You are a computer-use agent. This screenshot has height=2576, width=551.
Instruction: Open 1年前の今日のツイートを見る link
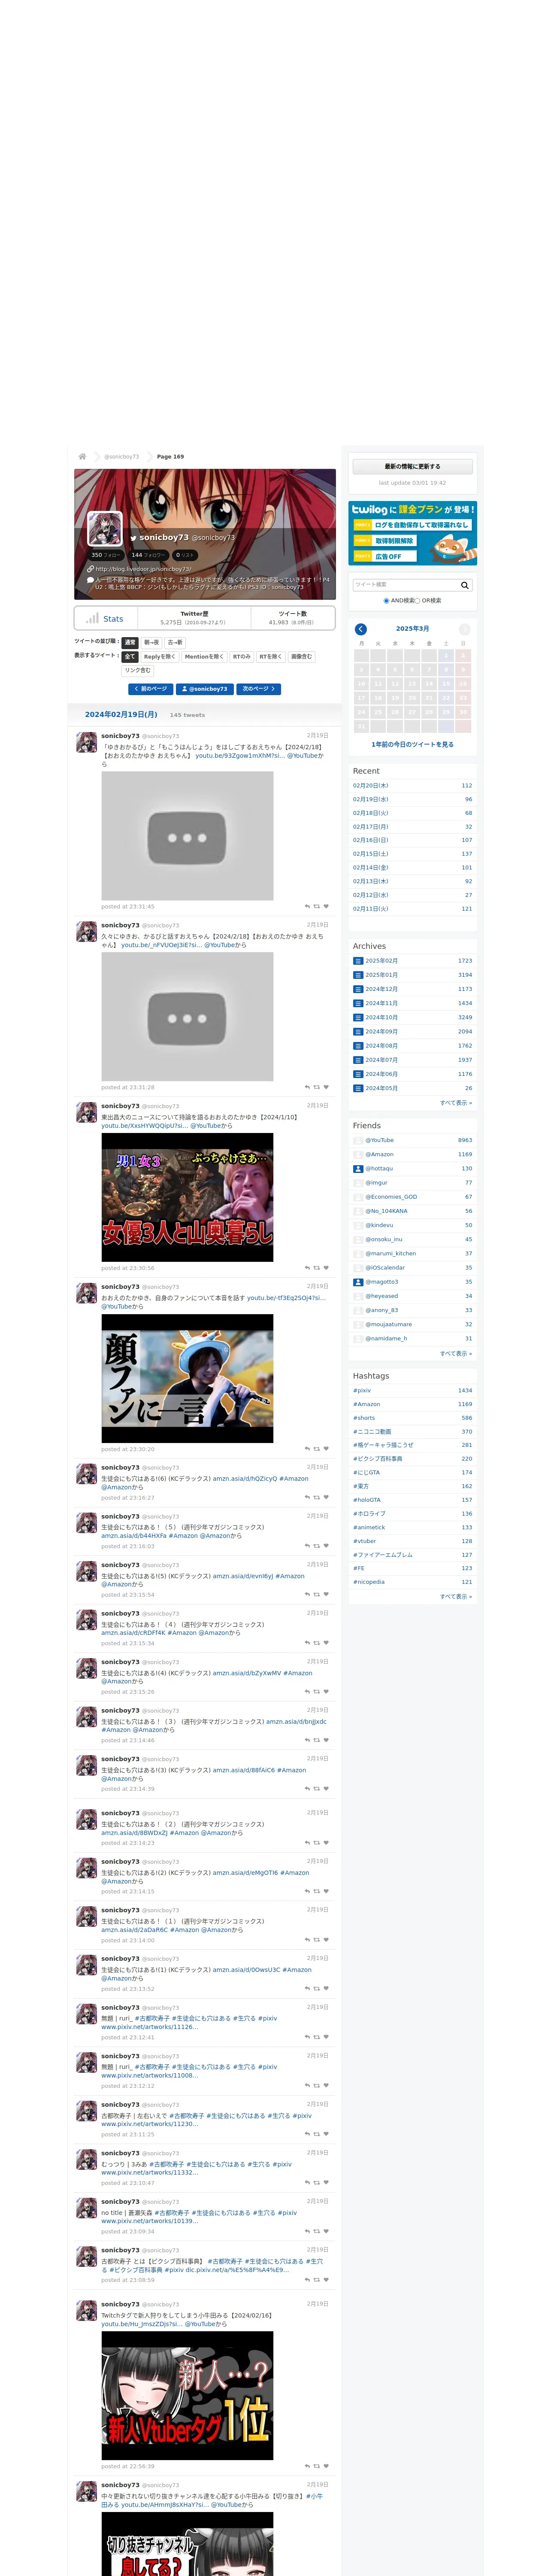pos(412,744)
